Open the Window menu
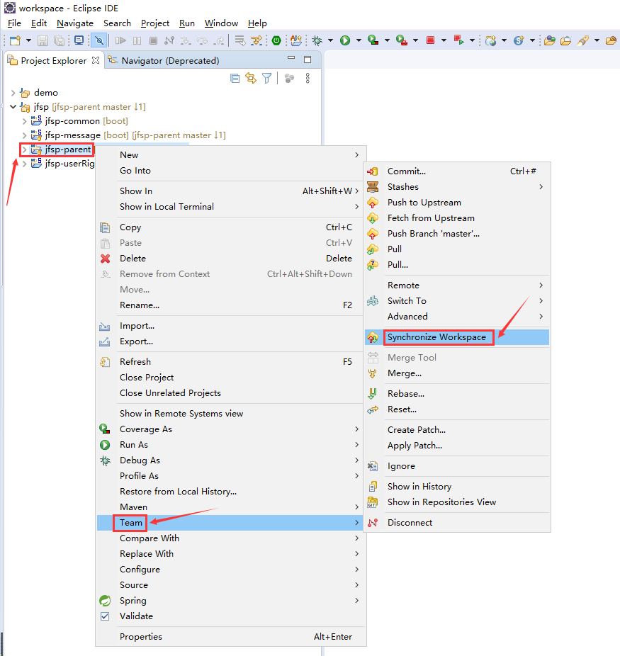The width and height of the screenshot is (620, 656). (x=221, y=23)
